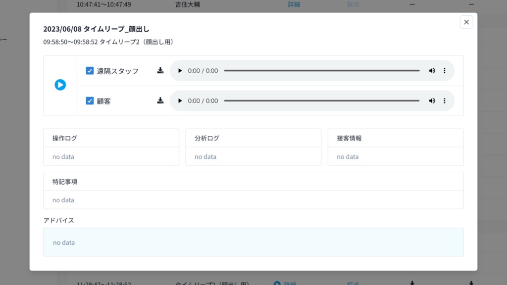Open more options for 遠隔スタッフ audio

point(444,71)
